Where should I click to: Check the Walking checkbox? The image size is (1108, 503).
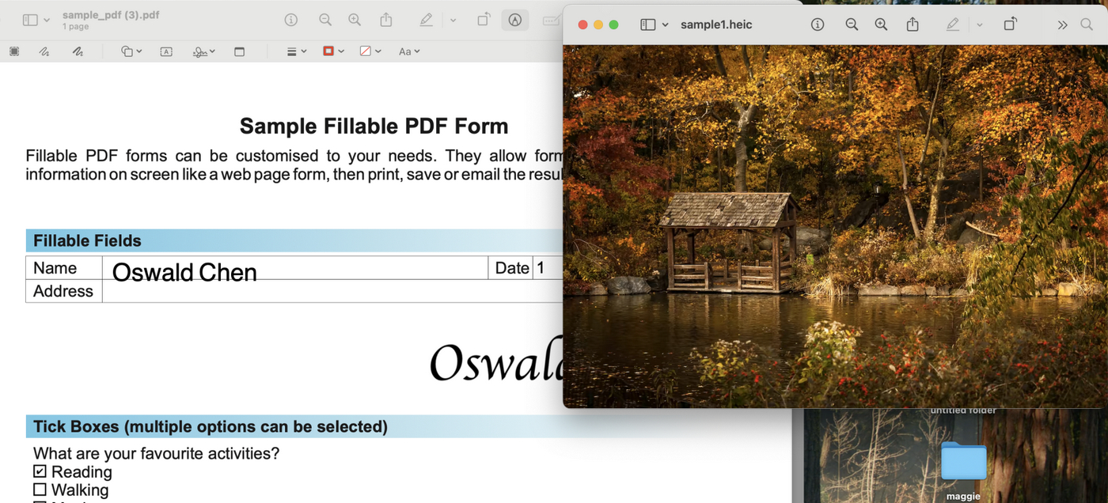point(38,489)
